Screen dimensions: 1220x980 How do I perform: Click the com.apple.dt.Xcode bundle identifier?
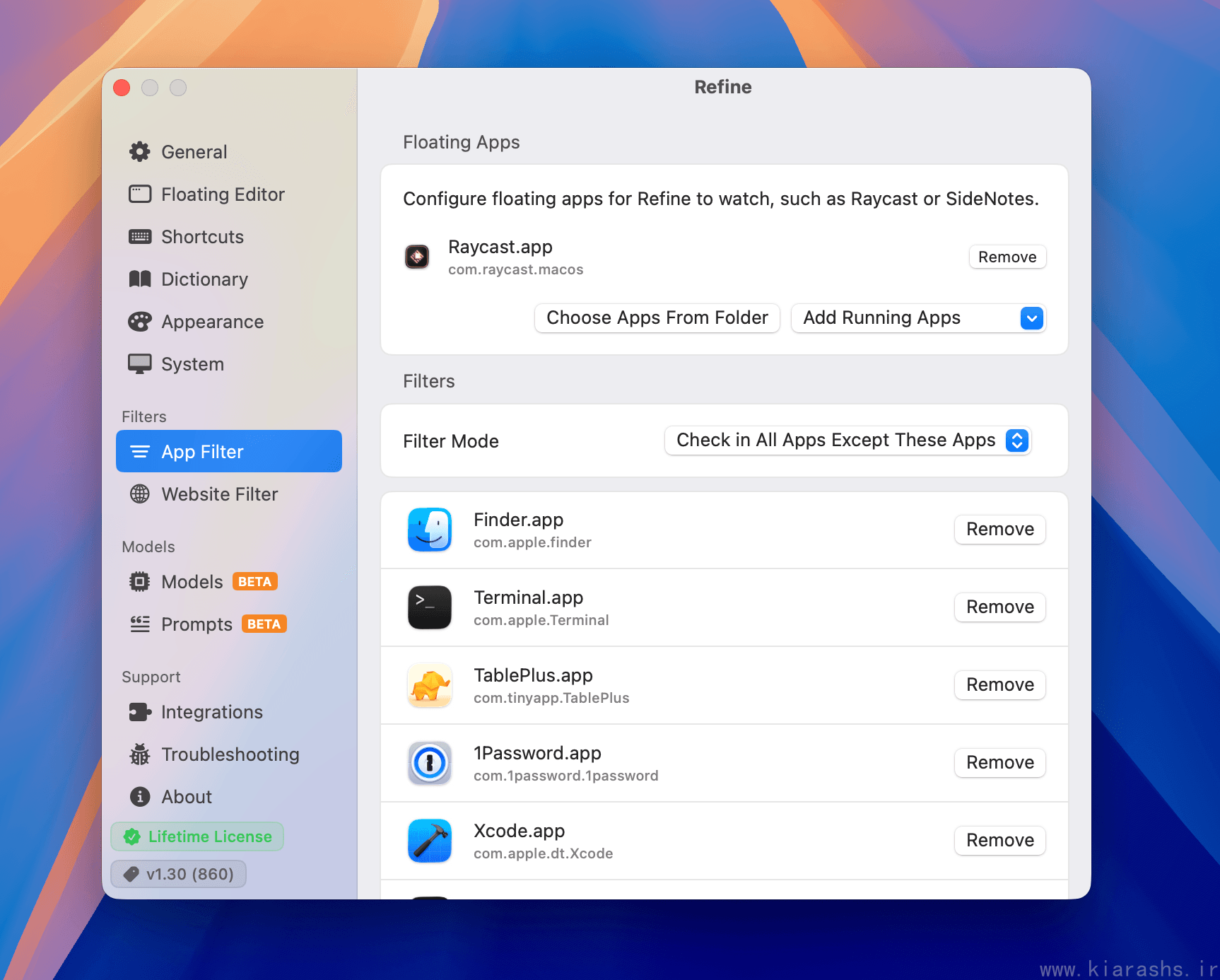tap(543, 853)
